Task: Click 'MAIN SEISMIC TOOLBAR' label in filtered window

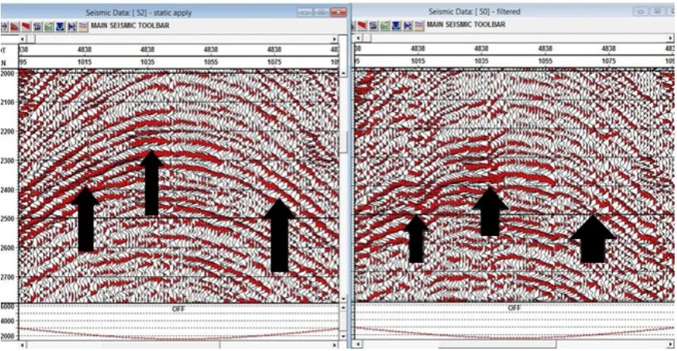Action: 466,25
